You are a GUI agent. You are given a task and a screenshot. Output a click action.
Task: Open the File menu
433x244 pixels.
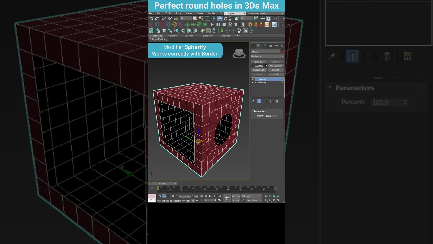(151, 14)
